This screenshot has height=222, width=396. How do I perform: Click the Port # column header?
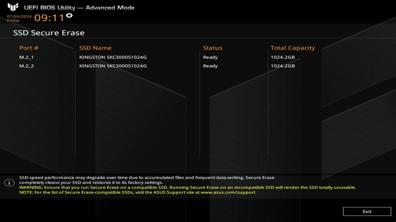[x=29, y=48]
